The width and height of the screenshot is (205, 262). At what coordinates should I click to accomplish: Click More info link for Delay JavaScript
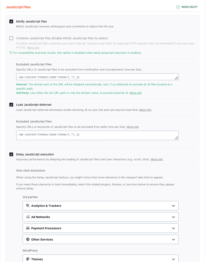pos(157,159)
